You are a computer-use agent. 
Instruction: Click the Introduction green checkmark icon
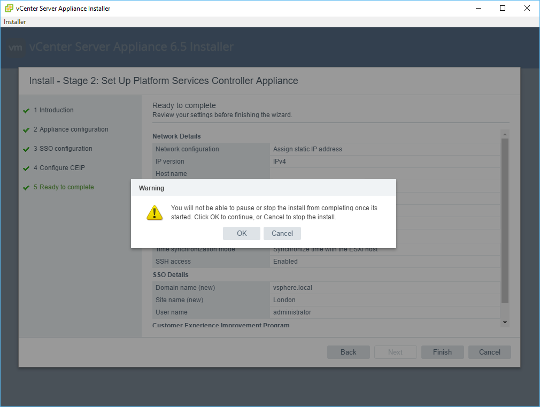[26, 111]
